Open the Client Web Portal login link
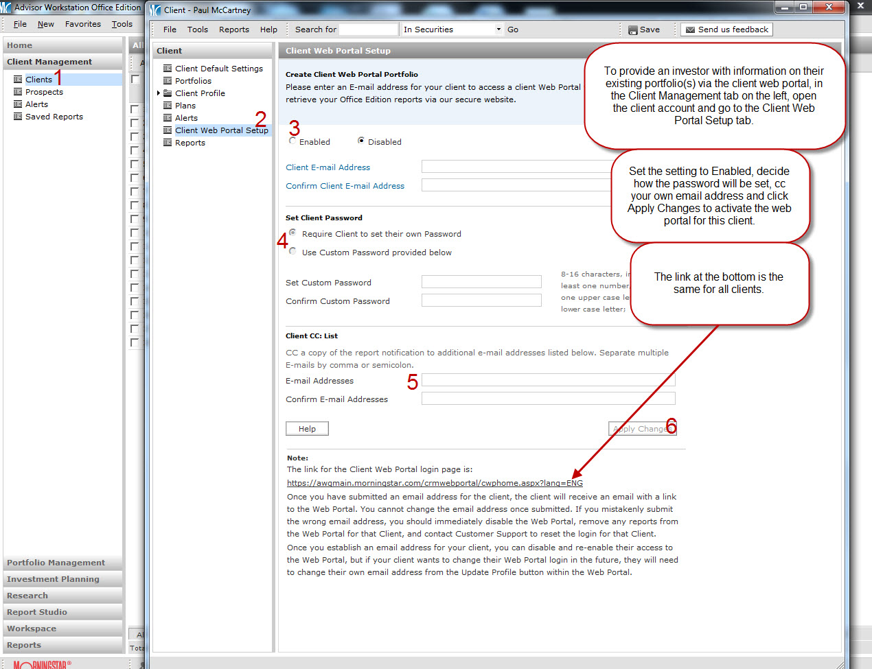 (434, 483)
